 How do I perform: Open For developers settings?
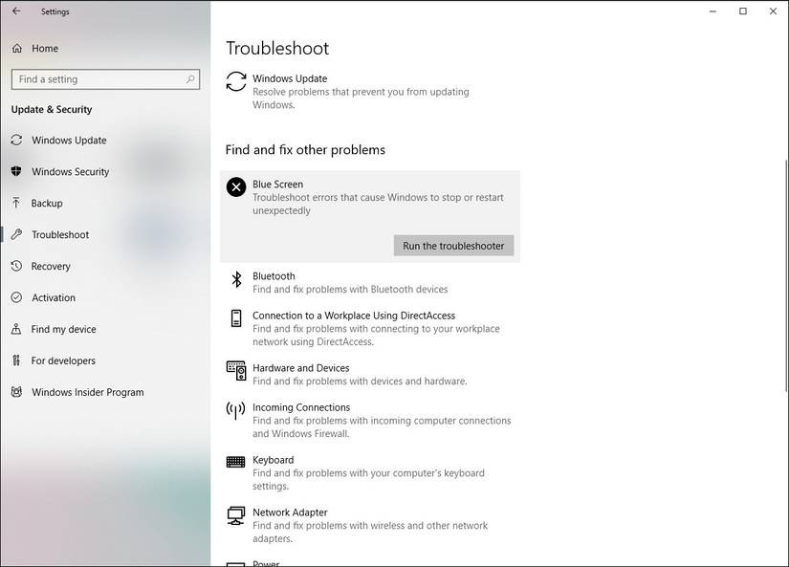click(63, 360)
